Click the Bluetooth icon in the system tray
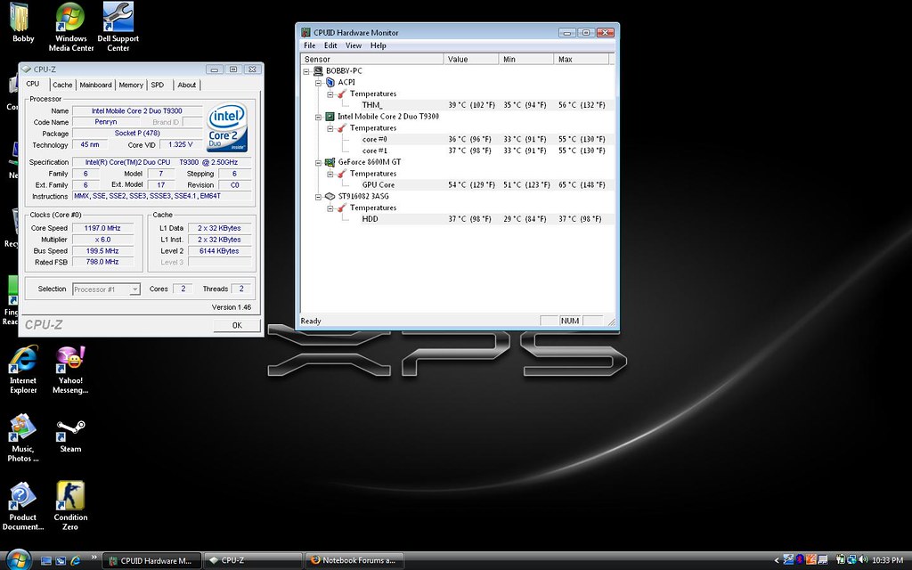 coord(800,560)
